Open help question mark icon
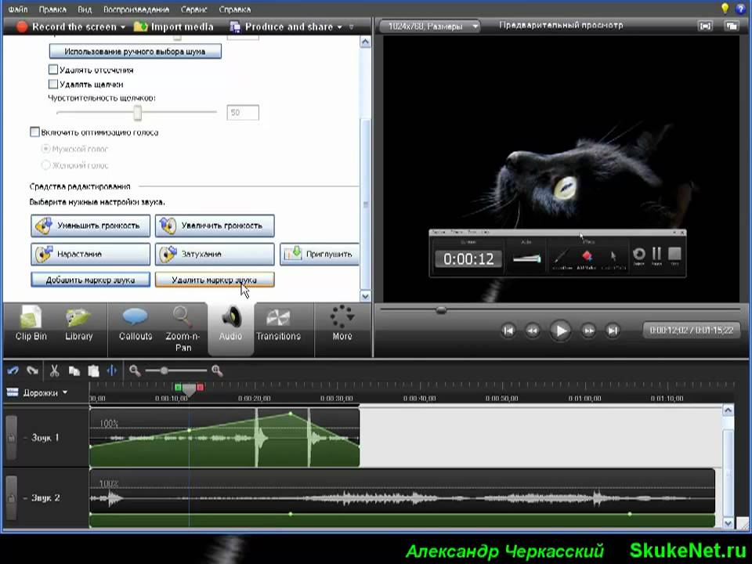The width and height of the screenshot is (752, 564). (740, 9)
